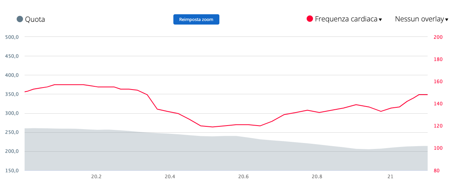The image size is (457, 183).
Task: Click the 20.8 x-axis label
Action: coord(317,177)
